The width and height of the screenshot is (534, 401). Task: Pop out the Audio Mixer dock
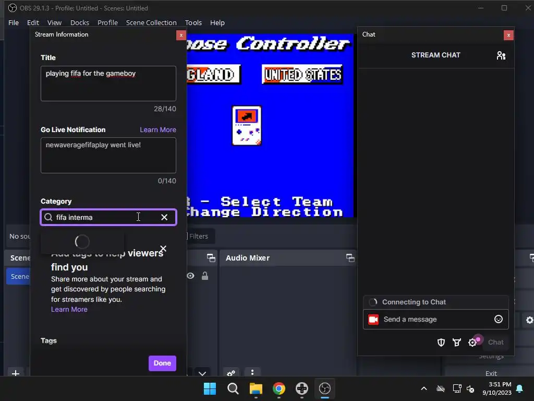point(350,258)
